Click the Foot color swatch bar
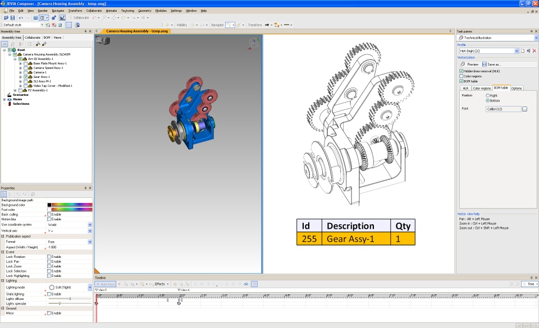Image resolution: width=539 pixels, height=328 pixels. click(x=72, y=210)
